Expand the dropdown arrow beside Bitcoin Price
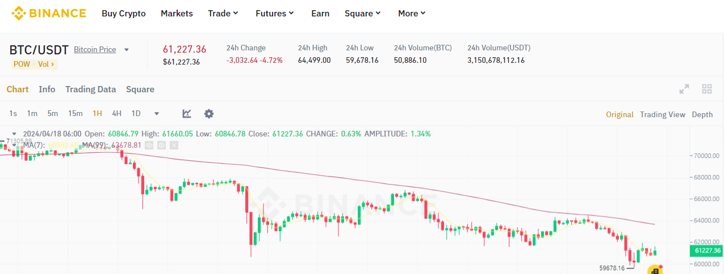Image resolution: width=724 pixels, height=274 pixels. point(127,50)
